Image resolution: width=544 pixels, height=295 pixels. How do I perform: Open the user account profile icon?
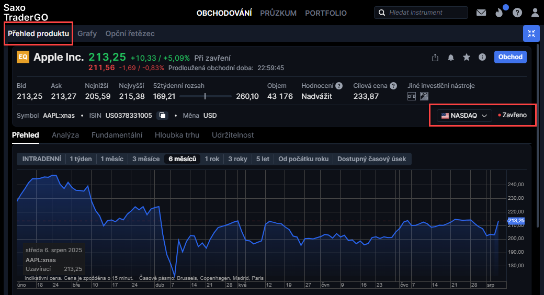click(x=535, y=13)
